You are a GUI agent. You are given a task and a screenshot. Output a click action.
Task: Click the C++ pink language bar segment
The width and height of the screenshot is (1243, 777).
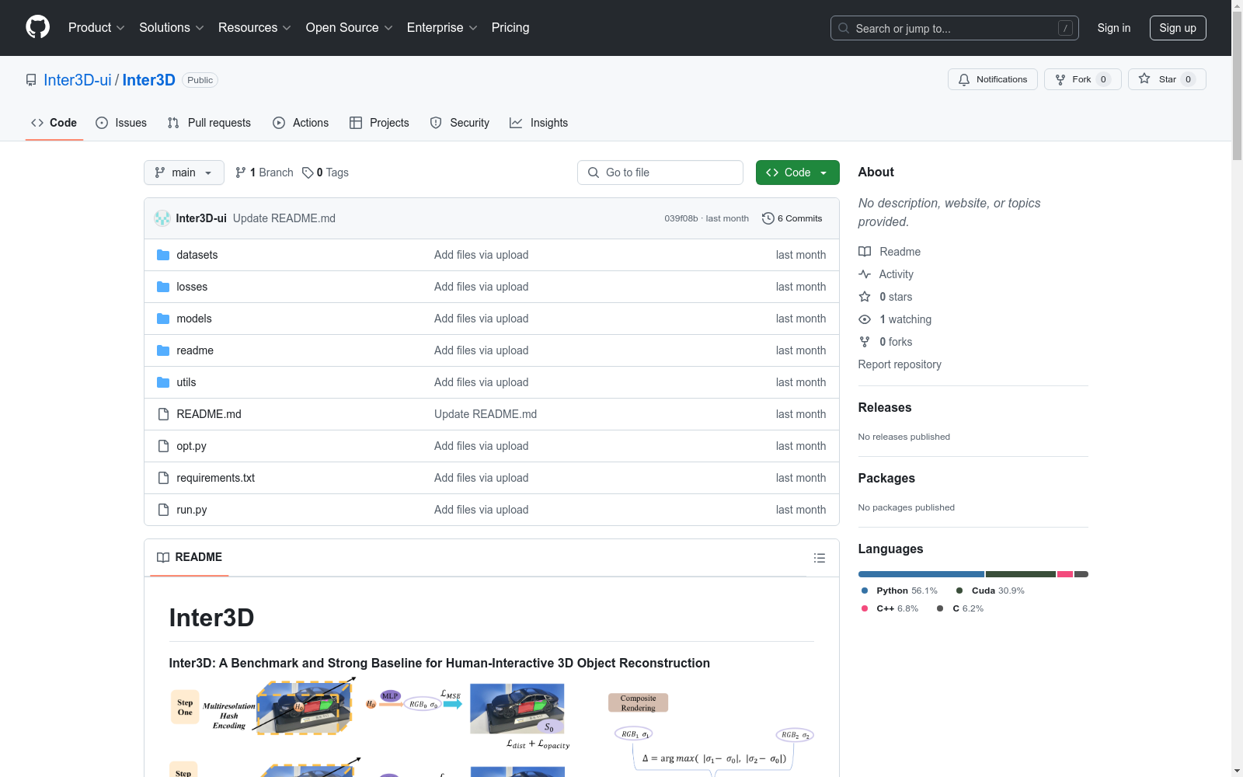point(1065,574)
